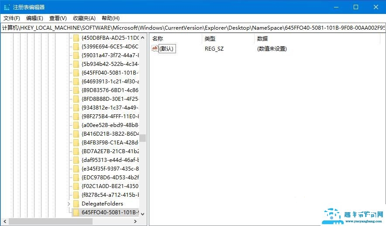This screenshot has width=386, height=226.
Task: Select the {5b934b42-522b-4c34 key
Action: (110, 64)
